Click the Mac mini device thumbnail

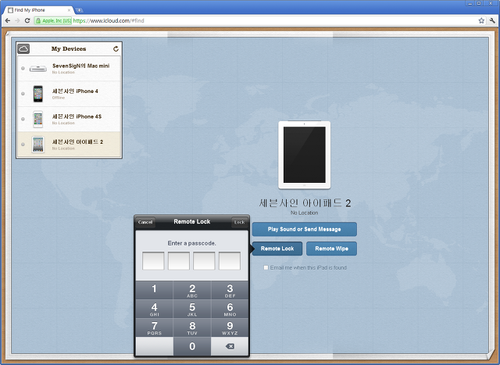tap(38, 69)
